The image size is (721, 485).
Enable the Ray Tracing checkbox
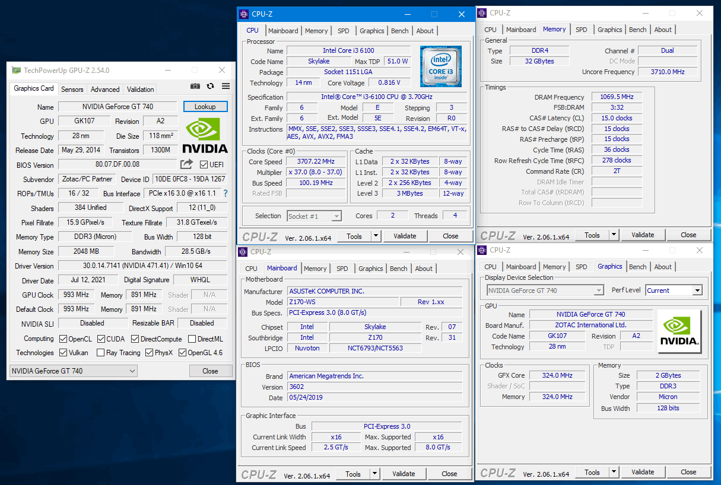(x=101, y=353)
